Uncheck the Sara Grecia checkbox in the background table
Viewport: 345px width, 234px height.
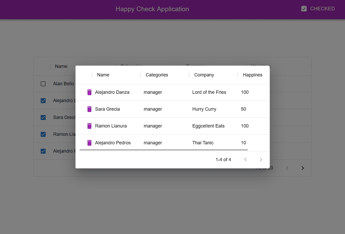[x=43, y=118]
